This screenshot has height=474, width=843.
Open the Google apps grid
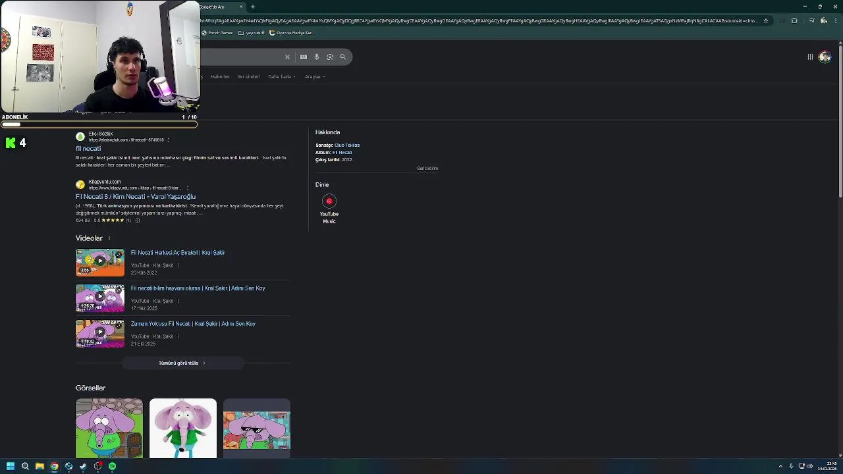click(810, 57)
